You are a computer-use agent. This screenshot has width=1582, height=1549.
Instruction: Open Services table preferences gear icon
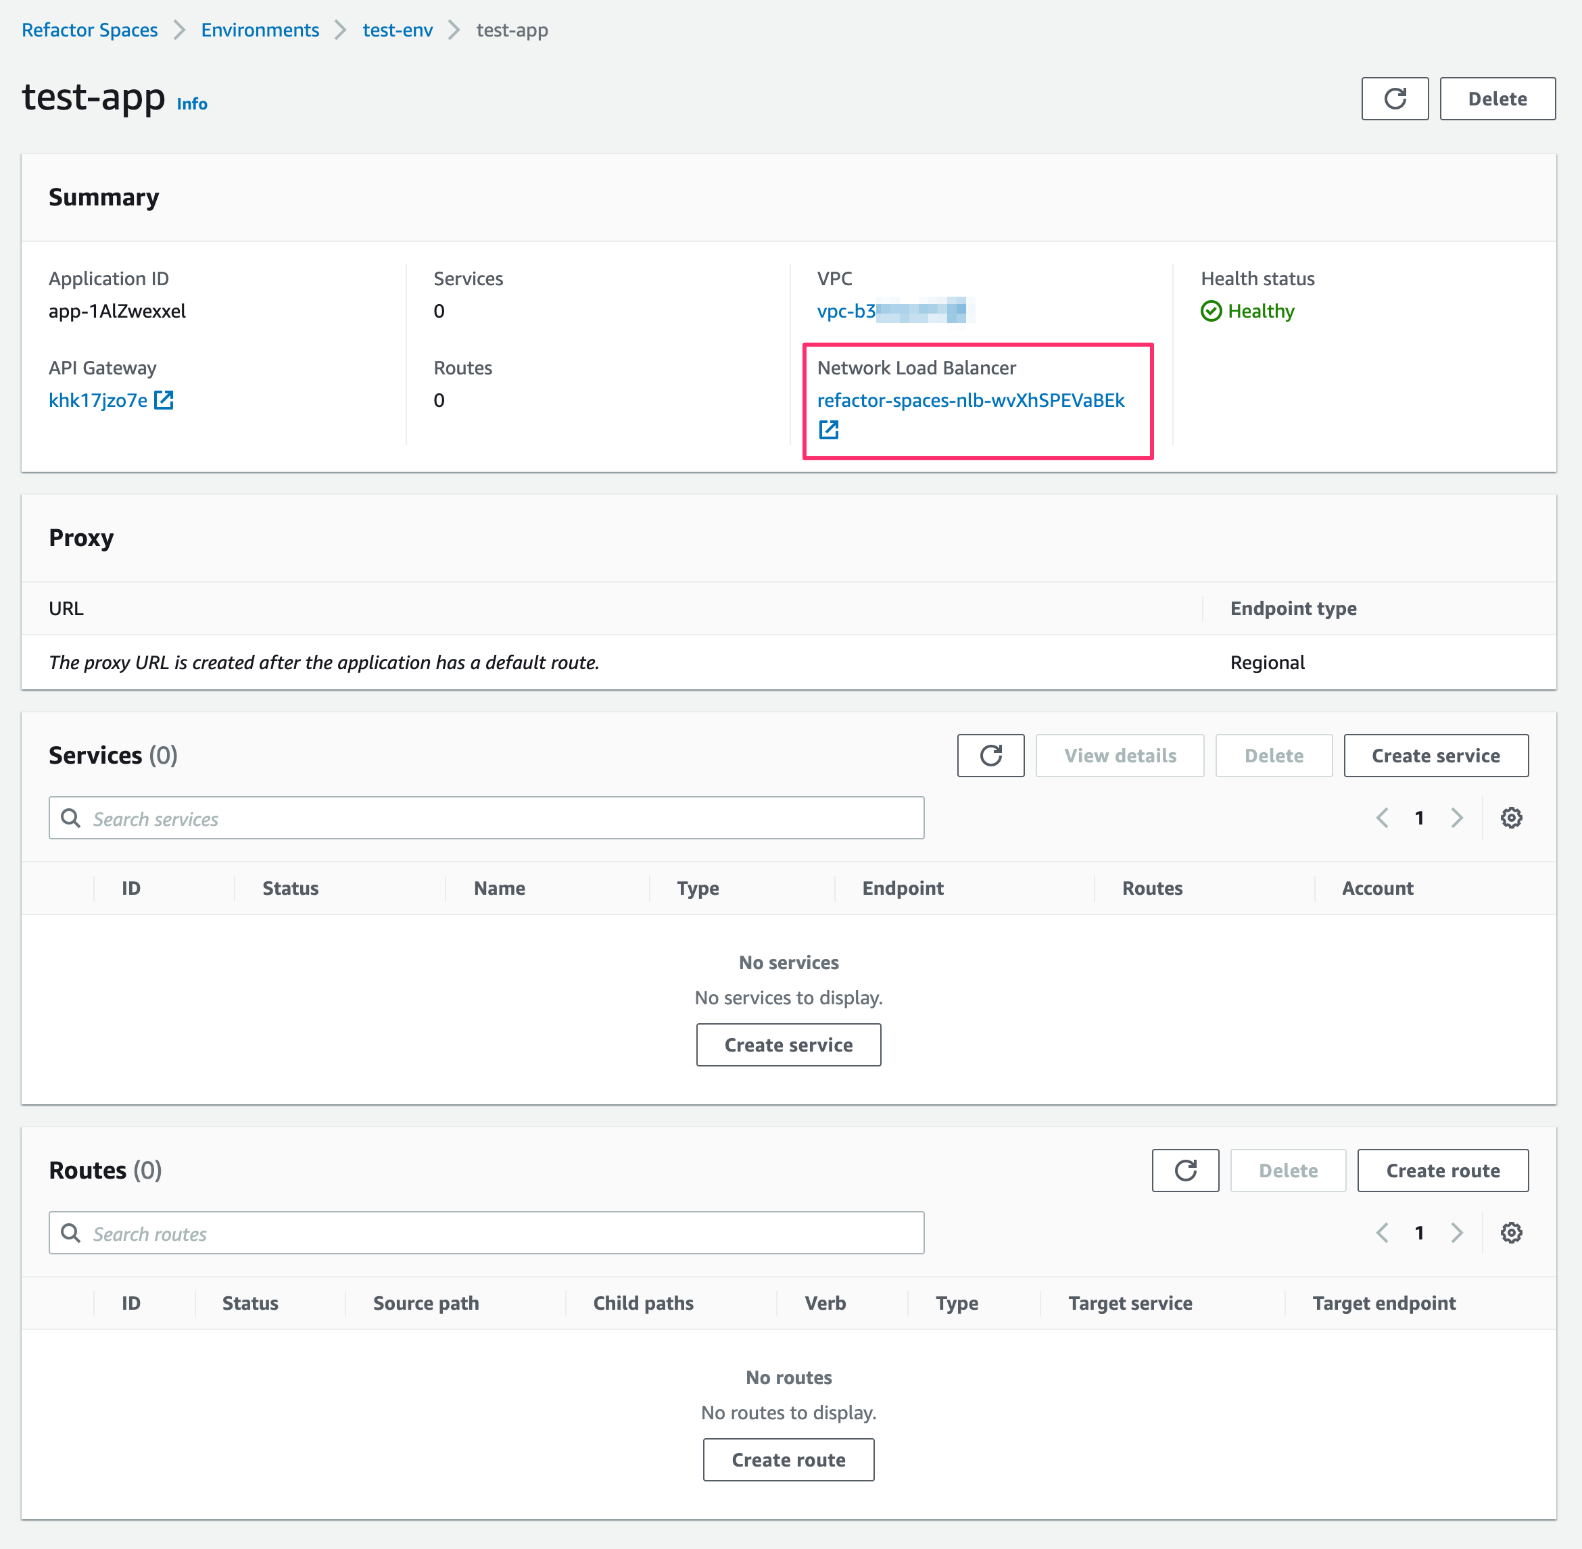tap(1510, 818)
